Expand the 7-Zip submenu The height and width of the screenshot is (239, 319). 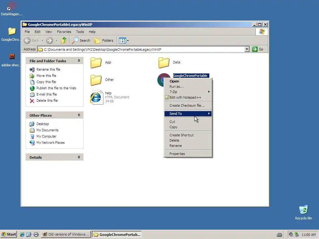[188, 92]
